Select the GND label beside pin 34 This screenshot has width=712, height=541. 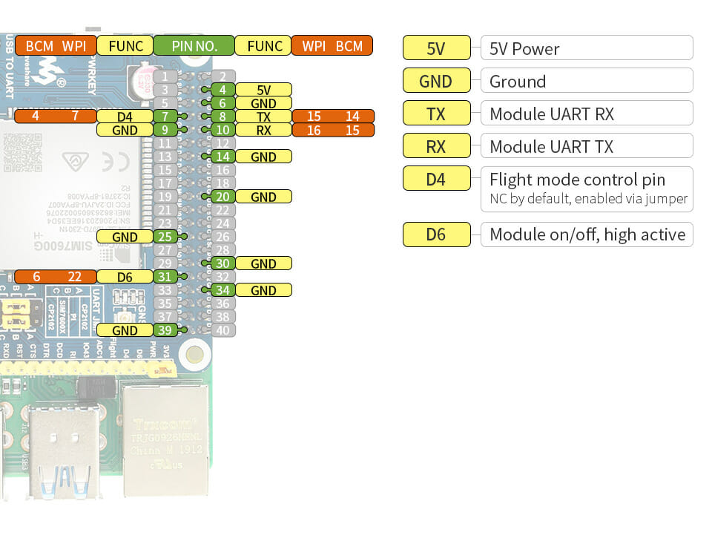point(264,290)
